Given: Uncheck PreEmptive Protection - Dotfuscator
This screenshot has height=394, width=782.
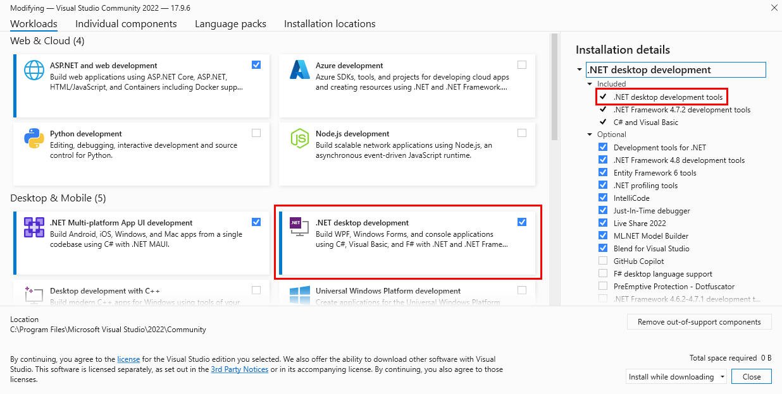Looking at the screenshot, I should (603, 286).
